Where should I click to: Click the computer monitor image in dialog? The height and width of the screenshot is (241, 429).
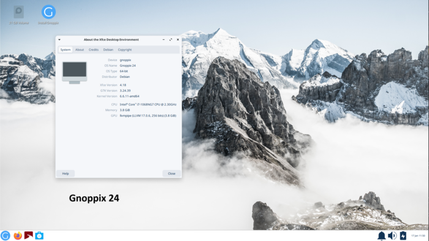pyautogui.click(x=74, y=72)
